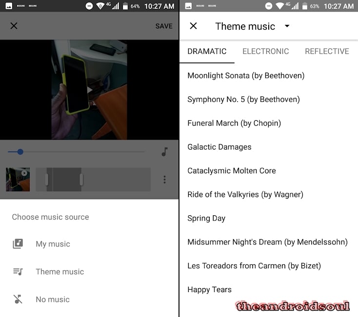Tap the My music library icon

point(18,243)
